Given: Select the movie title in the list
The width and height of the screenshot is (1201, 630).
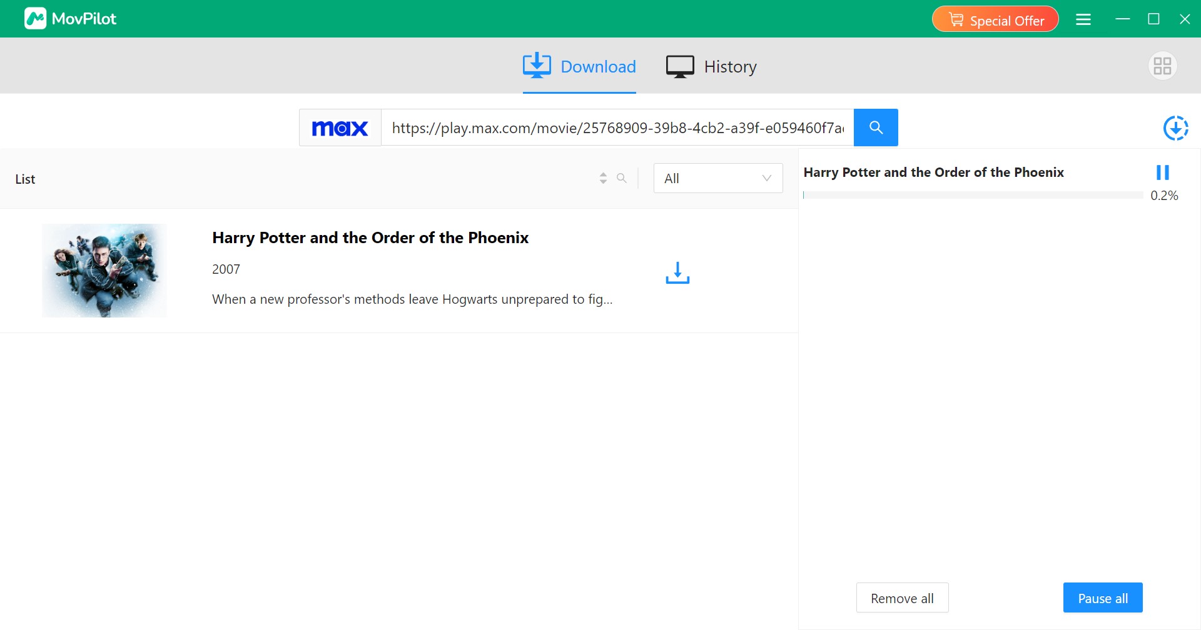Looking at the screenshot, I should [x=370, y=237].
